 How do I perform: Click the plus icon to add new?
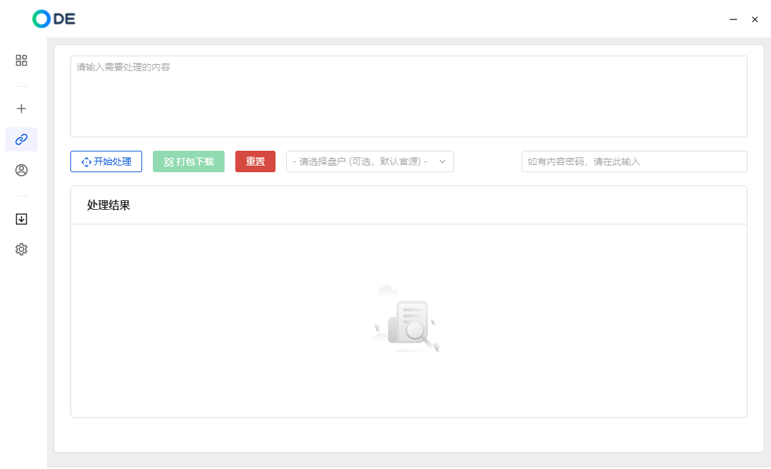coord(21,108)
